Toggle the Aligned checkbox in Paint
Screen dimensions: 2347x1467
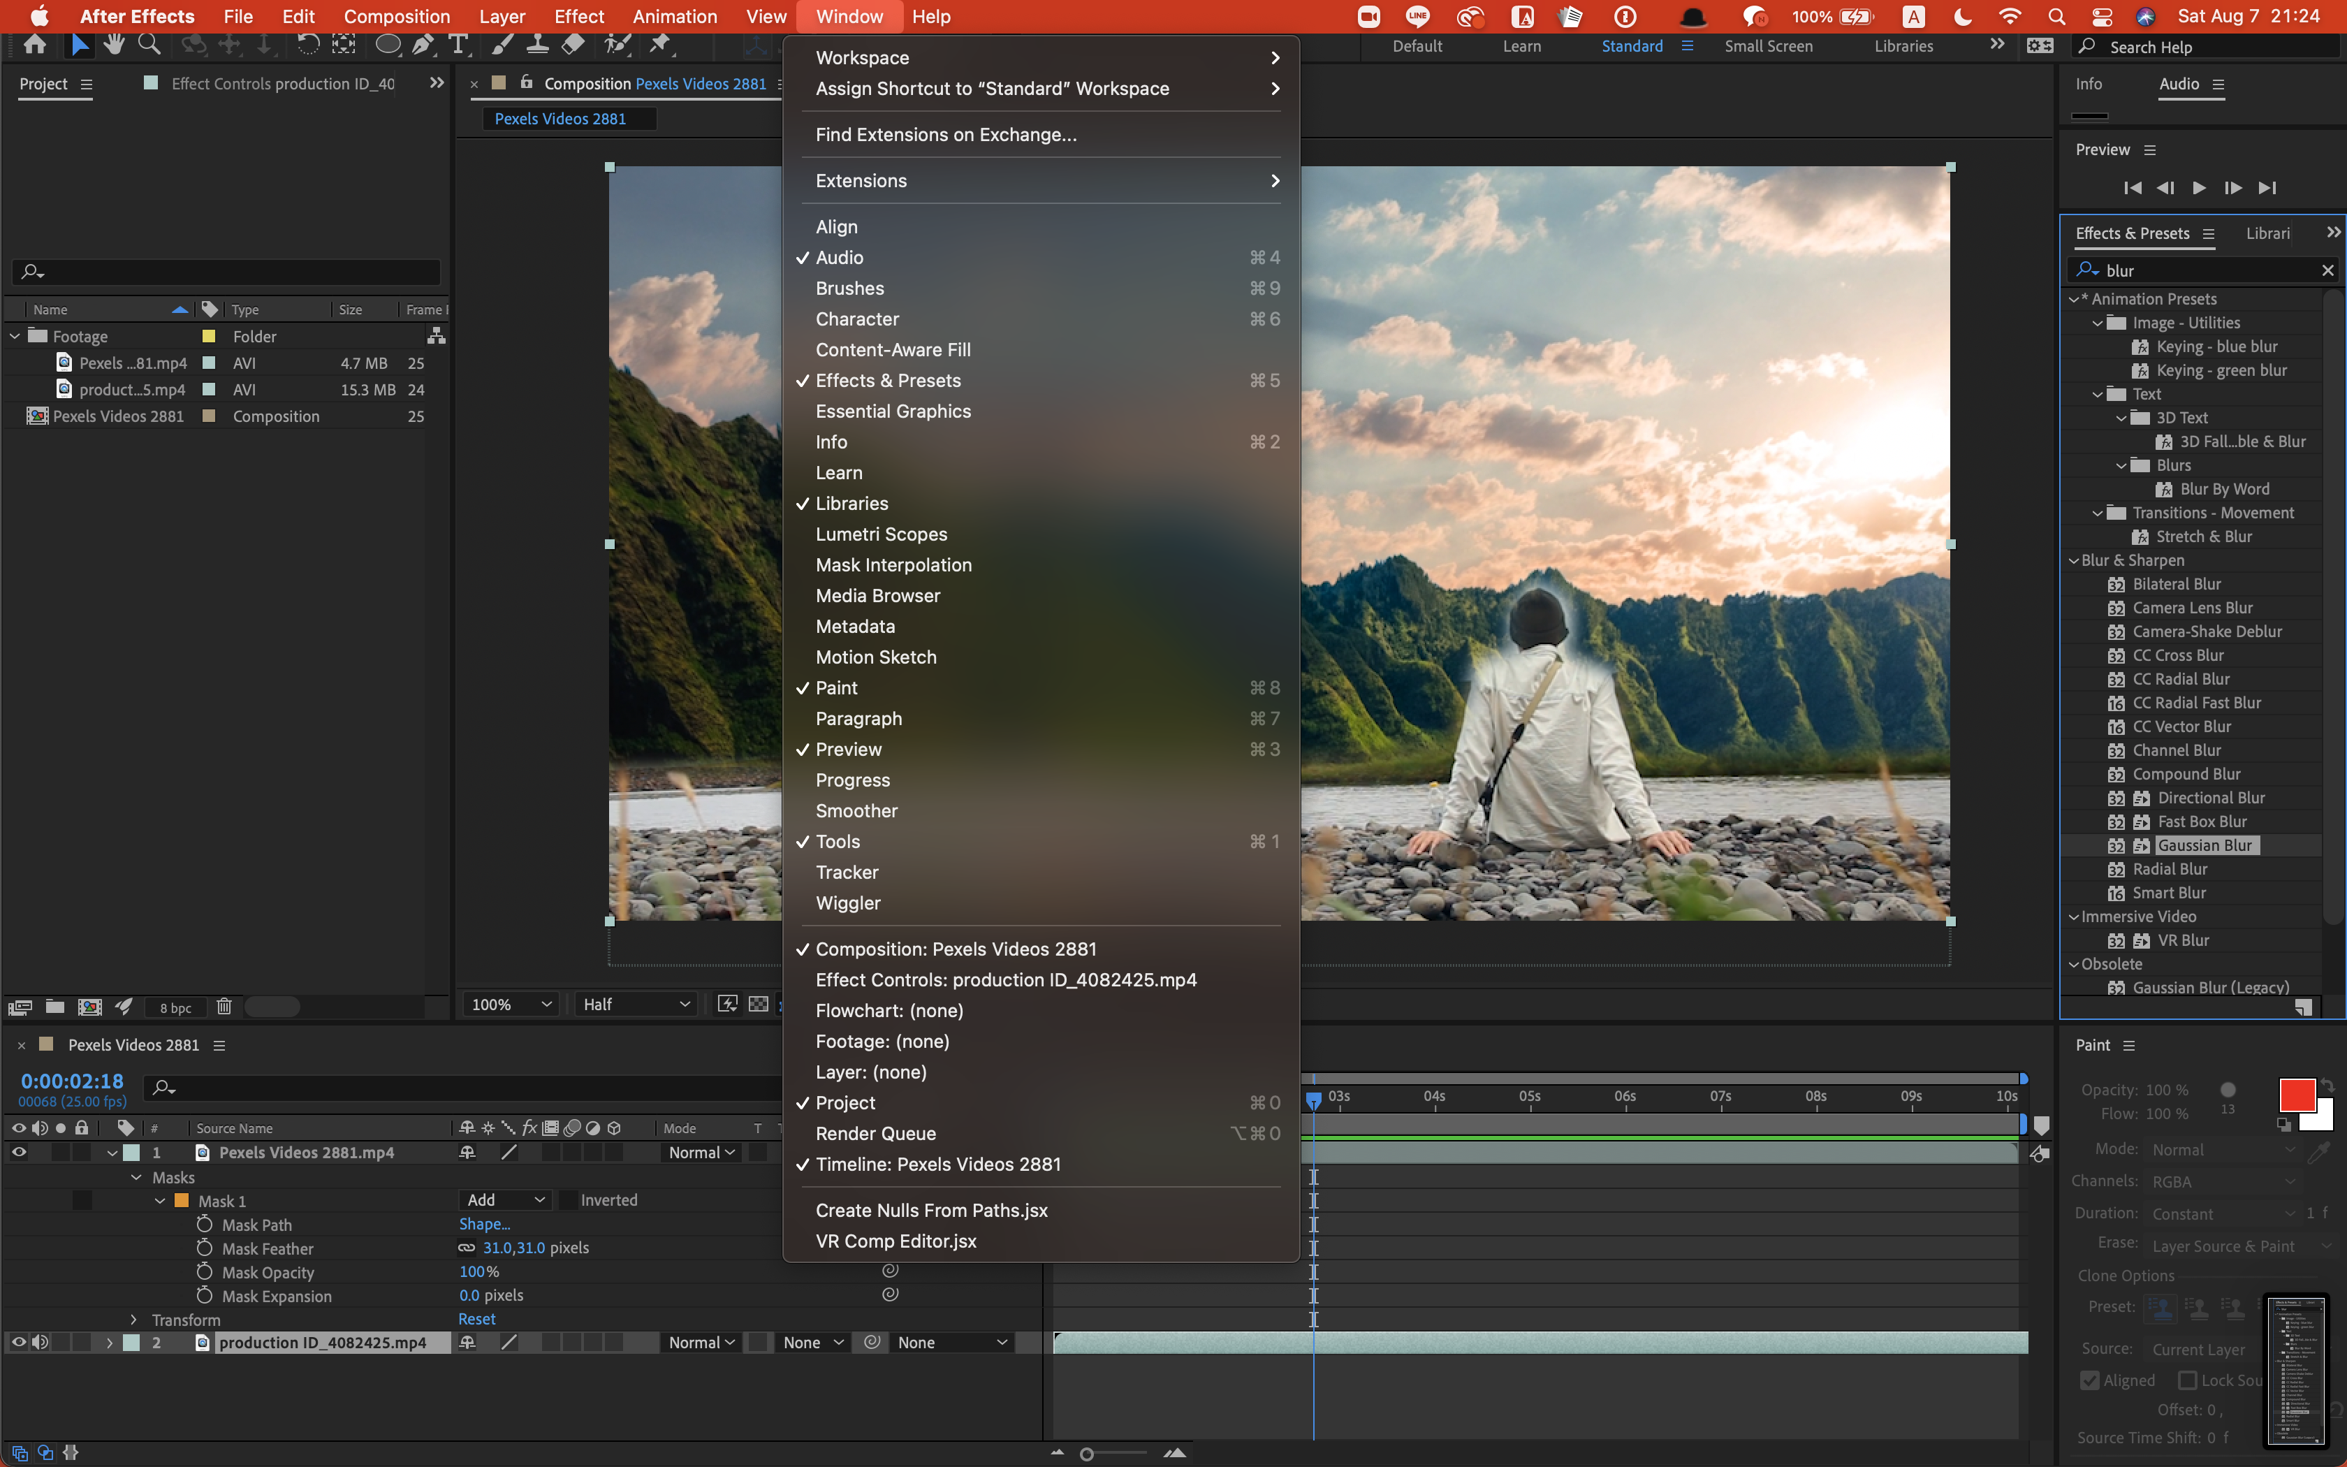point(2090,1380)
